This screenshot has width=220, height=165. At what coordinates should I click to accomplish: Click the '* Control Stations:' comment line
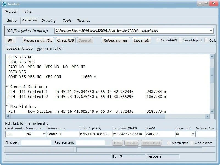click(x=27, y=87)
